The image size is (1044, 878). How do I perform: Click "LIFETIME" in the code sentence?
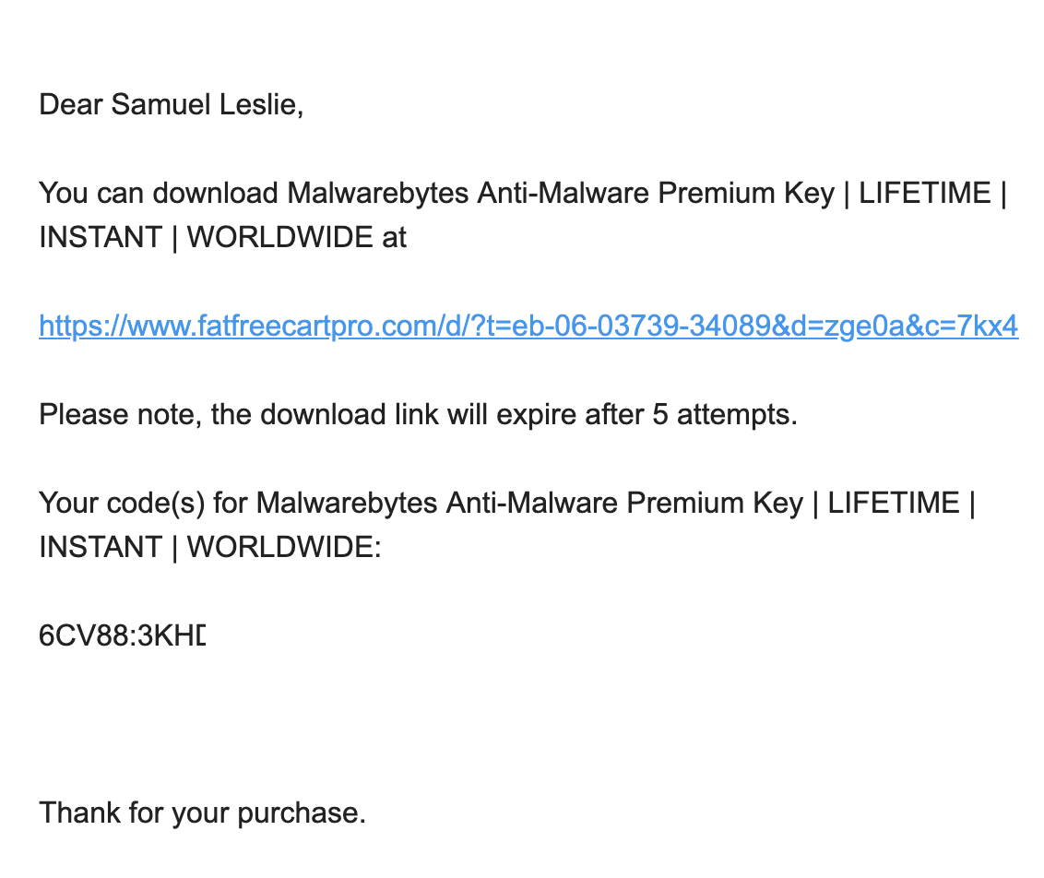click(893, 504)
